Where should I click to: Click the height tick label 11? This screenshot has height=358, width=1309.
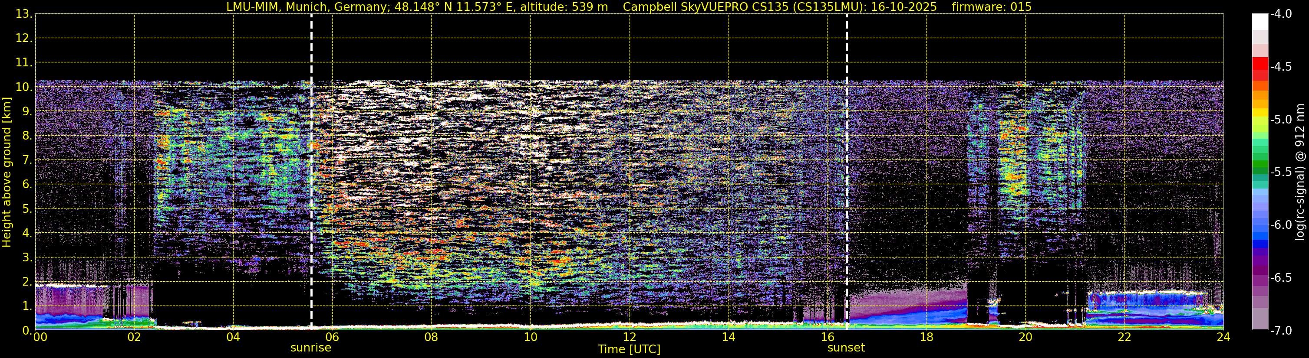pyautogui.click(x=23, y=63)
